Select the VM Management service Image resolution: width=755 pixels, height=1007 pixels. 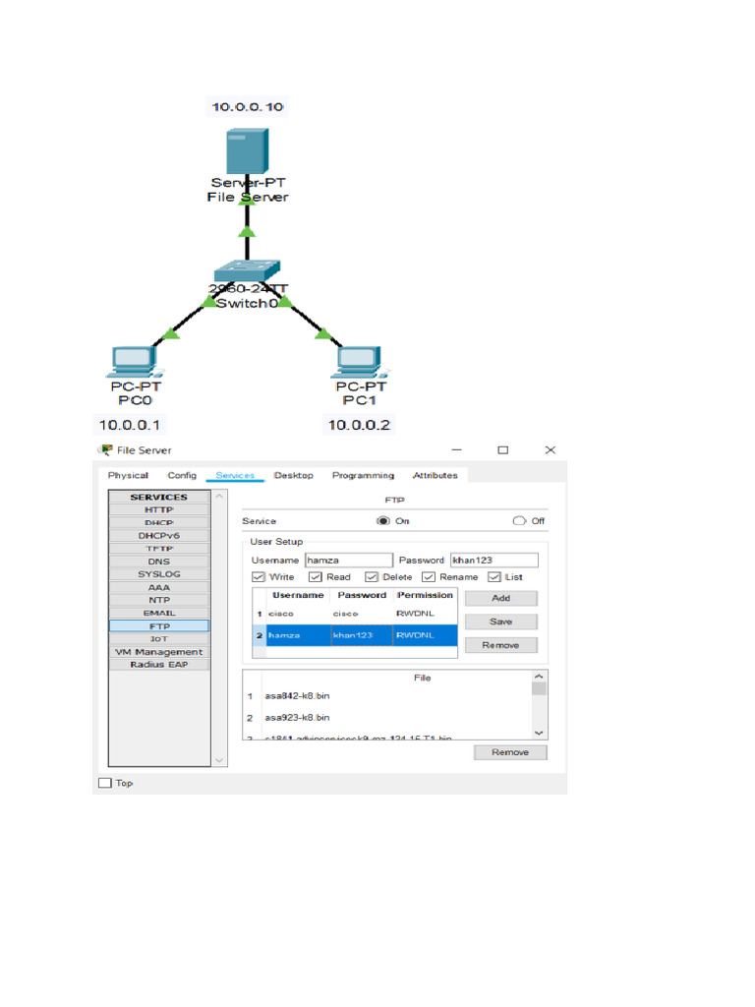click(159, 652)
